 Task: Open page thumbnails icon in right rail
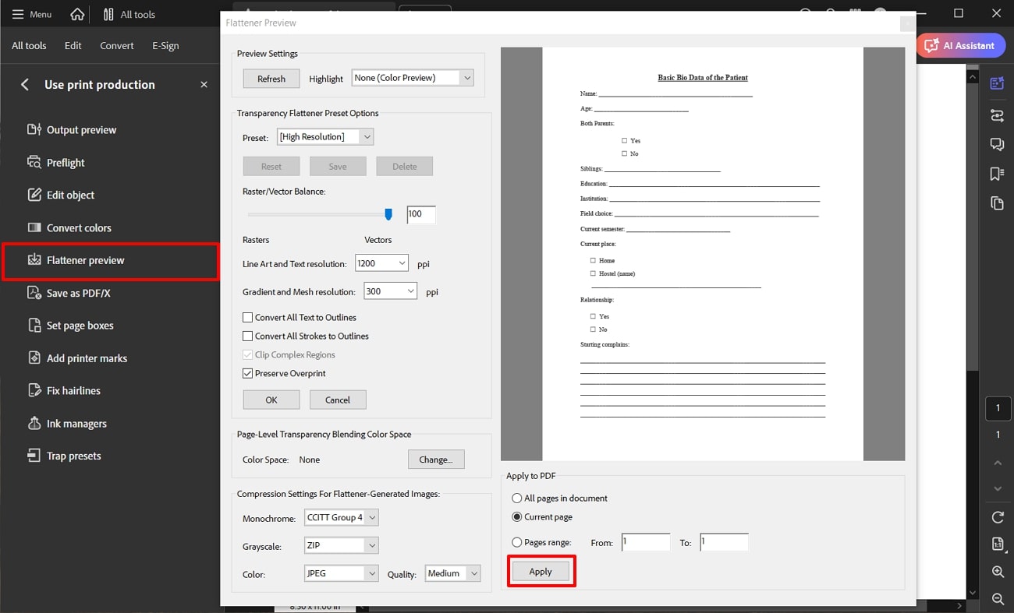pos(997,203)
